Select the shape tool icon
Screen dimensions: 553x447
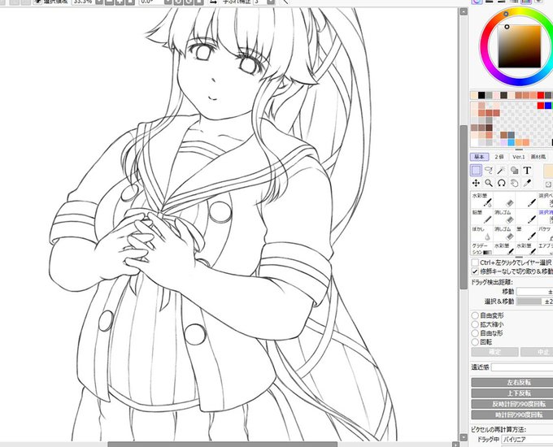coord(514,171)
